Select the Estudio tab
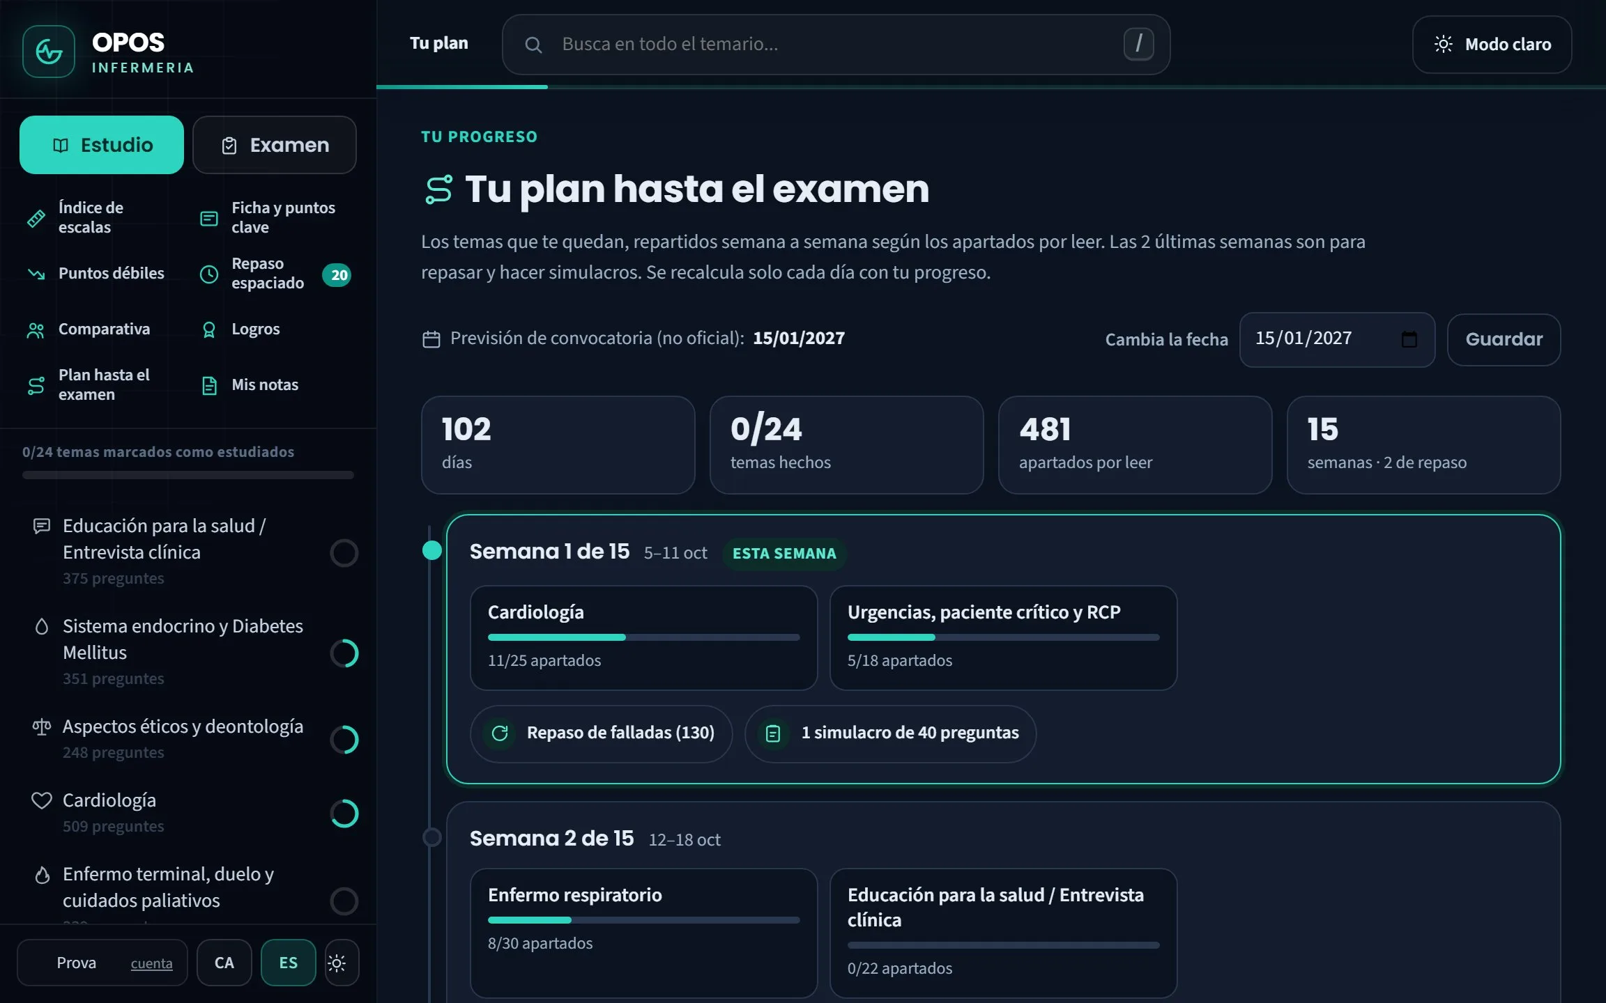Screen dimensions: 1606x1003 102,145
